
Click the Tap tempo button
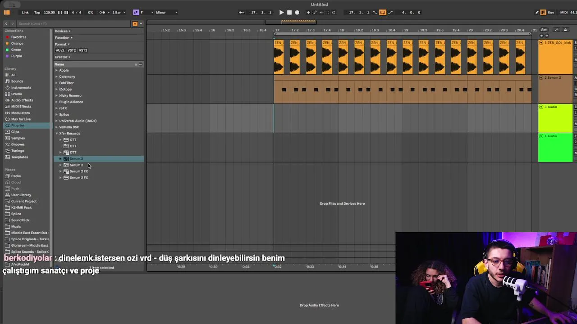(37, 12)
